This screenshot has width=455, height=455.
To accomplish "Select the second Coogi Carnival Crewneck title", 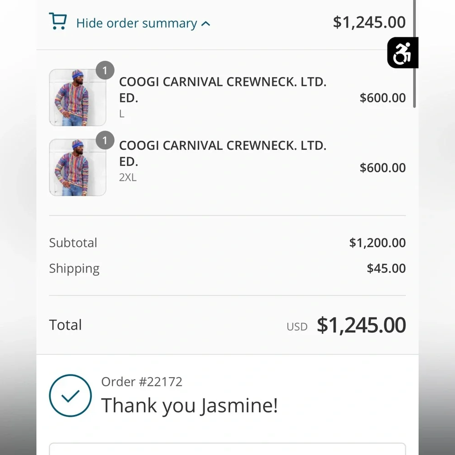I will [x=222, y=153].
